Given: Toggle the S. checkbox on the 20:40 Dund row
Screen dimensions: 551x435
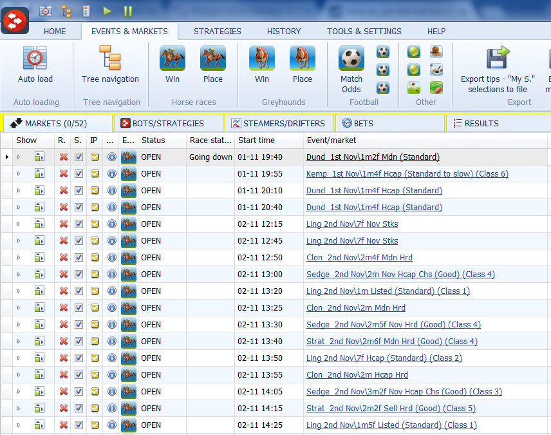Looking at the screenshot, I should pos(79,208).
